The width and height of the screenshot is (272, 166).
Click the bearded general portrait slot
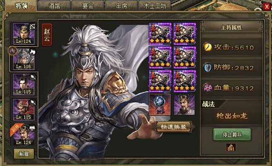coord(184,104)
